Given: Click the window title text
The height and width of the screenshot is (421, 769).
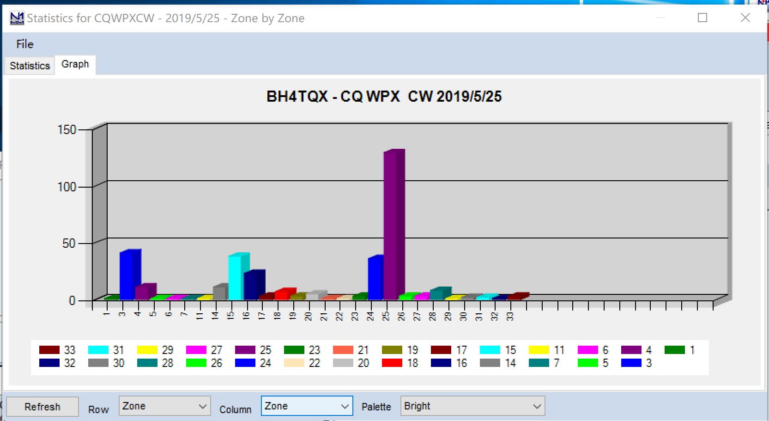Looking at the screenshot, I should pyautogui.click(x=166, y=18).
